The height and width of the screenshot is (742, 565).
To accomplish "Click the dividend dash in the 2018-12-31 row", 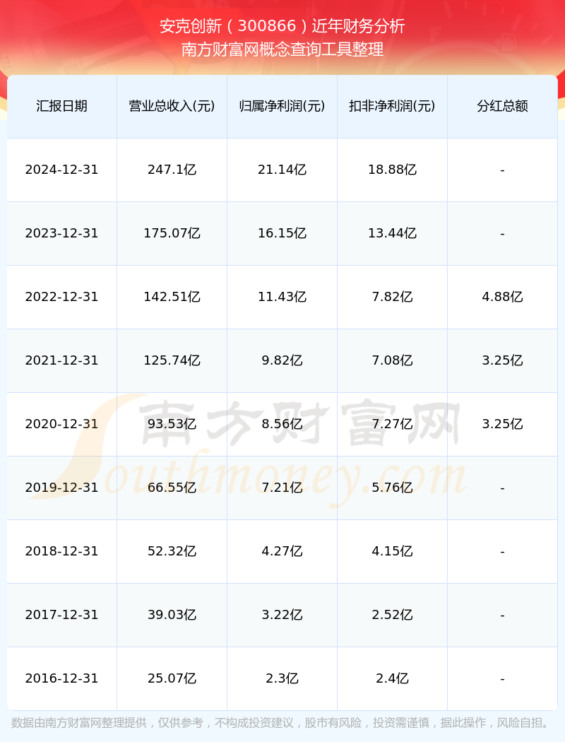I will coord(502,552).
